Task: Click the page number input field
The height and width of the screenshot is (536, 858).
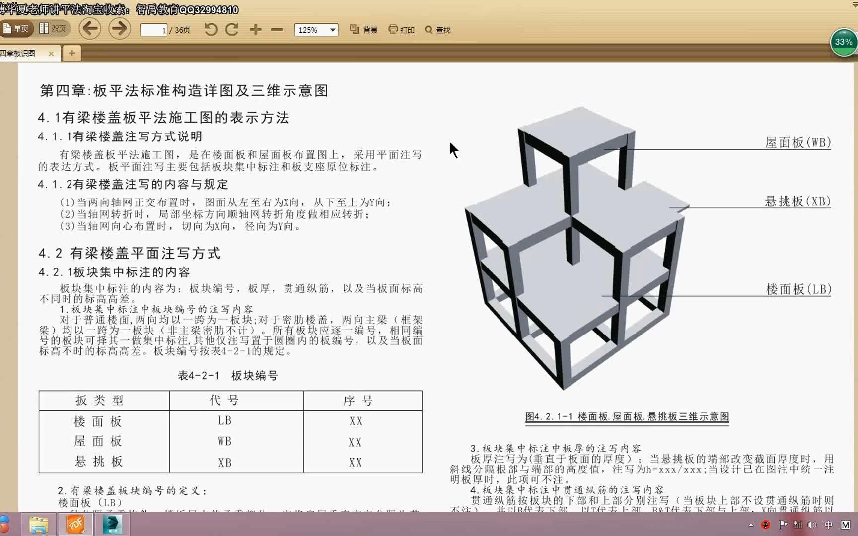Action: pos(153,30)
